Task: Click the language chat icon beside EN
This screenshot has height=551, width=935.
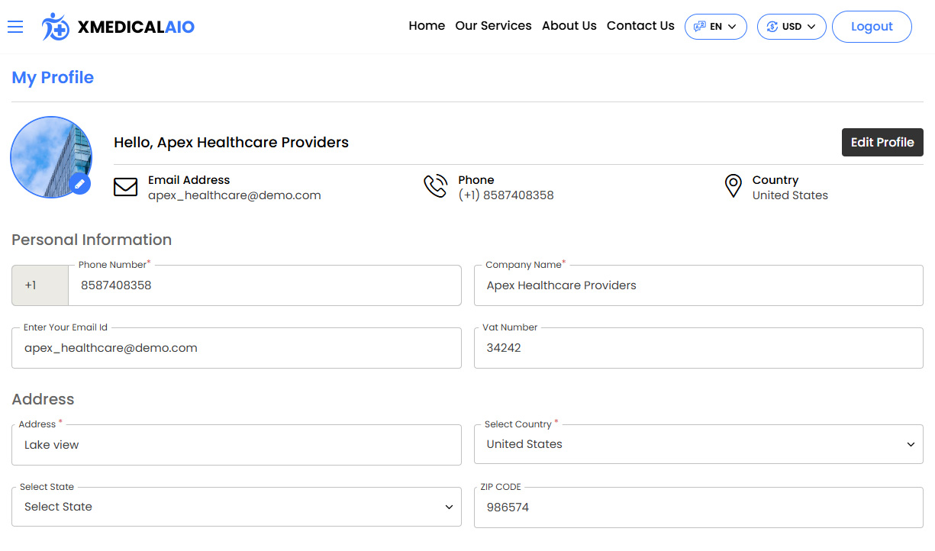Action: pos(699,27)
